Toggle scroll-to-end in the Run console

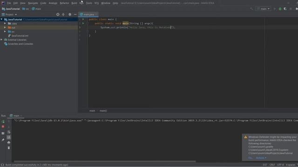(9, 137)
